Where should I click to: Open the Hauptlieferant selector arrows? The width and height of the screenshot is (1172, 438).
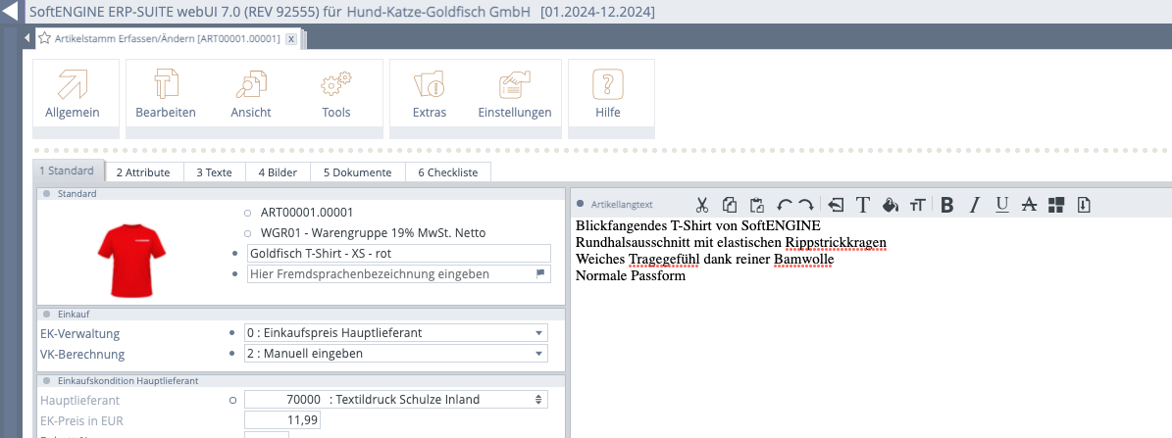tap(537, 400)
